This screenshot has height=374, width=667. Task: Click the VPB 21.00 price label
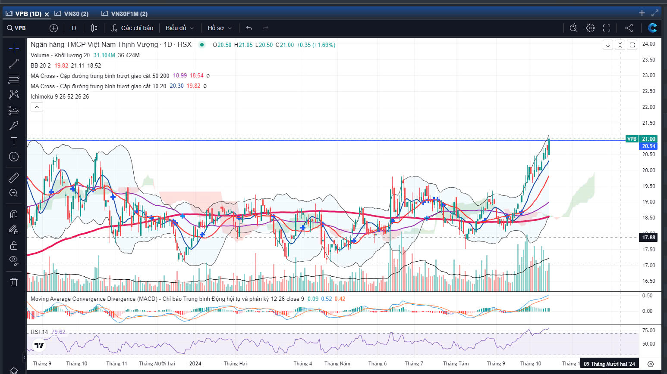point(642,139)
